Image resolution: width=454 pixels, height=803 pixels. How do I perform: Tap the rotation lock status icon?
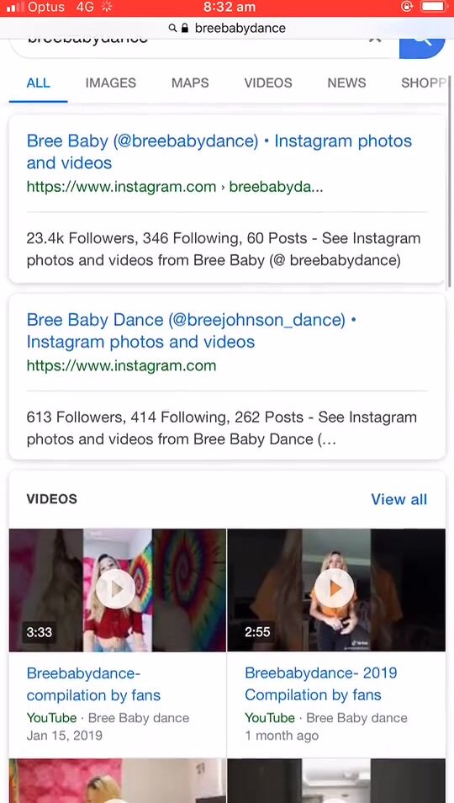tap(407, 8)
